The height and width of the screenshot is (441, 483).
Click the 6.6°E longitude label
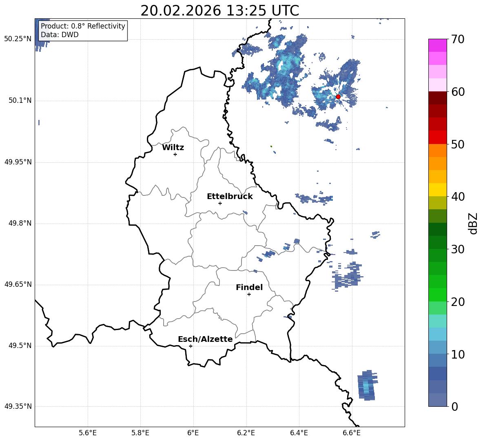[352, 433]
